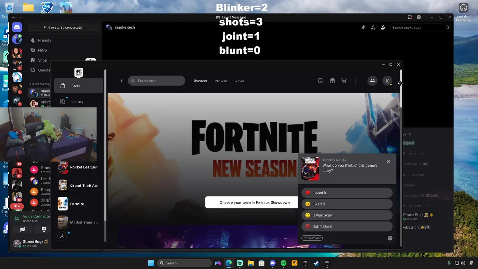Click the microphone icon in system tray
The height and width of the screenshot is (269, 478).
pos(449,263)
